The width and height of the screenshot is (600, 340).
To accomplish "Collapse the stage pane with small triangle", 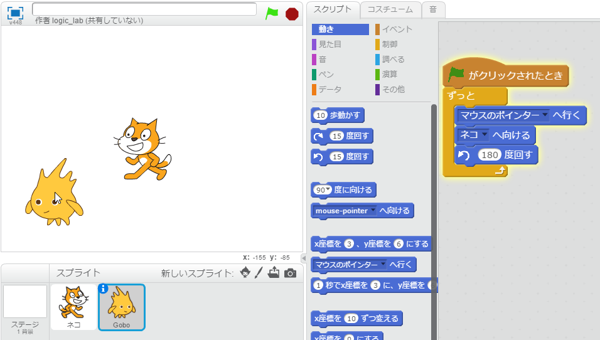I will click(x=304, y=258).
